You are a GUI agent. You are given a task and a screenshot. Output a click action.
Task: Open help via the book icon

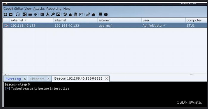point(100,15)
